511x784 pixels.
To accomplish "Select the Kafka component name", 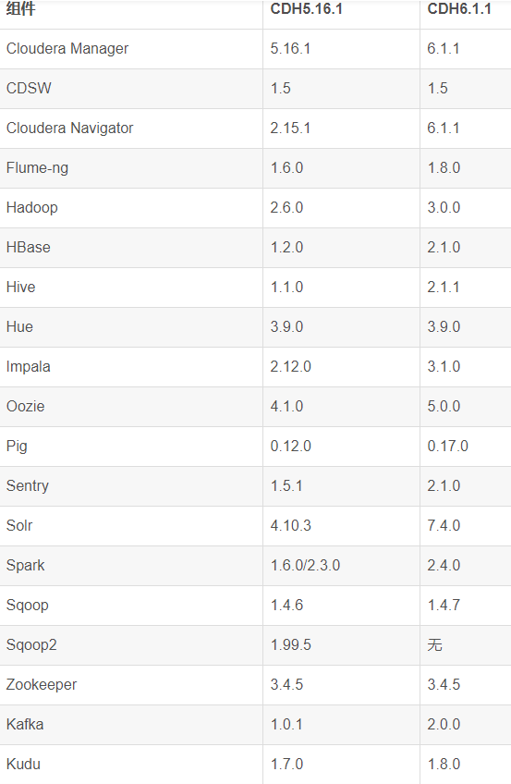I will coord(24,724).
